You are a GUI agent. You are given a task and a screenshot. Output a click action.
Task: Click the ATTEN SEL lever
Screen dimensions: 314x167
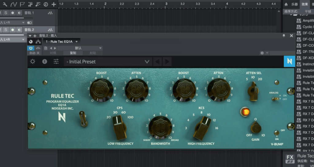click(x=253, y=91)
